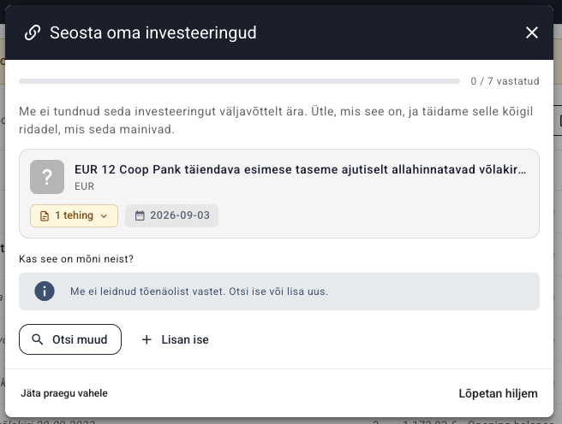Click the answered-questions progress bar
Viewport: 562px width, 424px height.
[239, 81]
